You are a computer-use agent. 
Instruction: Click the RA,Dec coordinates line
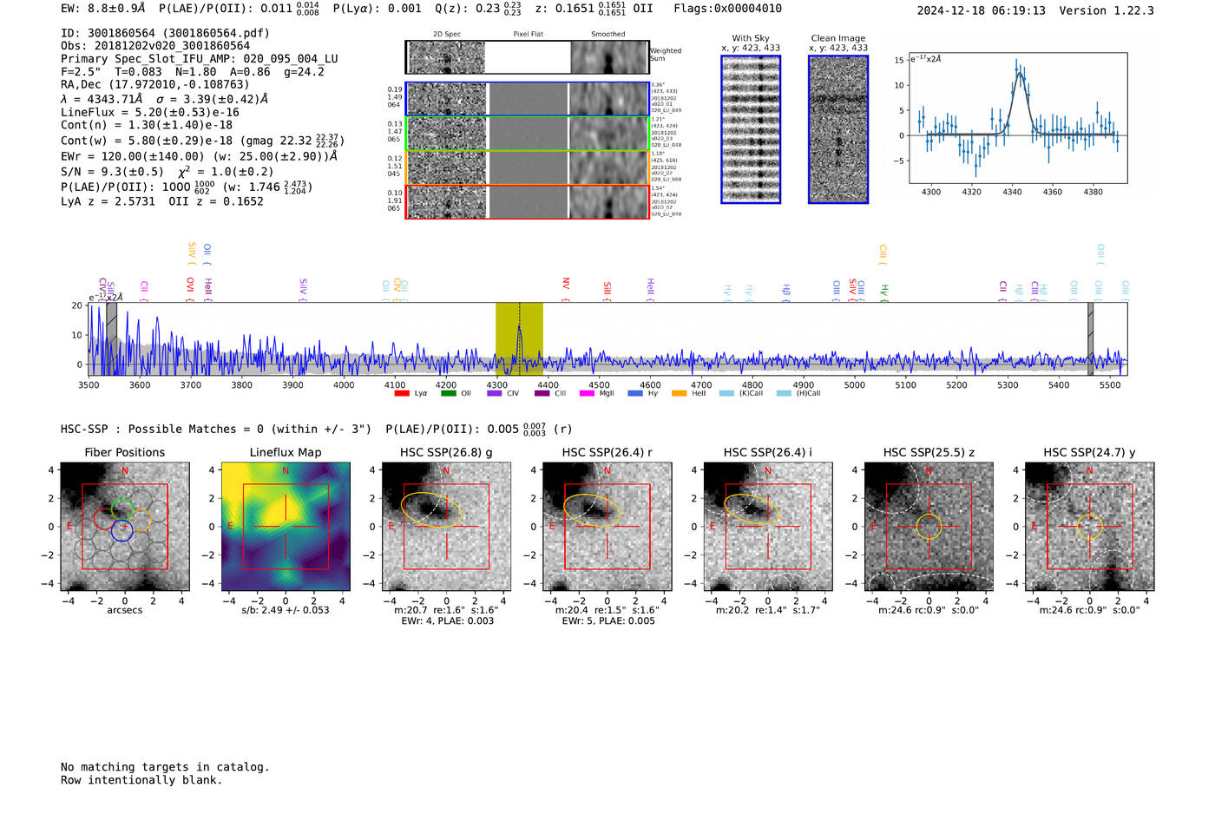154,85
